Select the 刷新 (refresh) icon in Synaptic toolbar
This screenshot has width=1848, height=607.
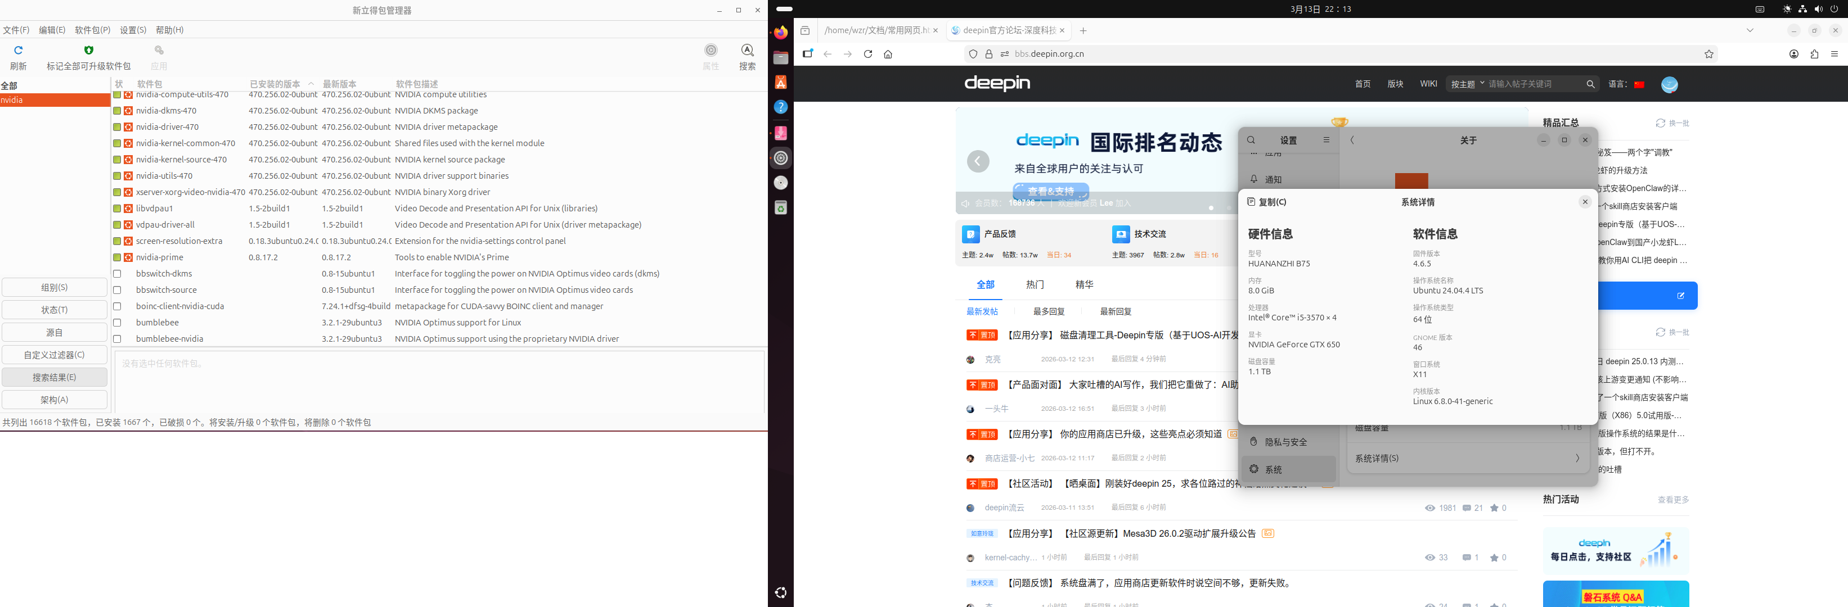pos(18,51)
